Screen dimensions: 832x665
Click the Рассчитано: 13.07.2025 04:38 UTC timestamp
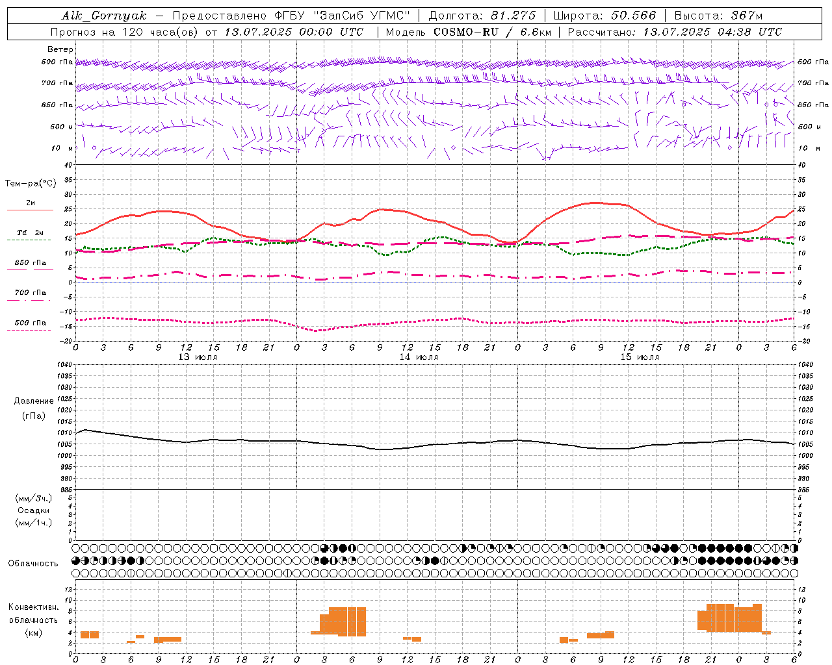(x=675, y=32)
